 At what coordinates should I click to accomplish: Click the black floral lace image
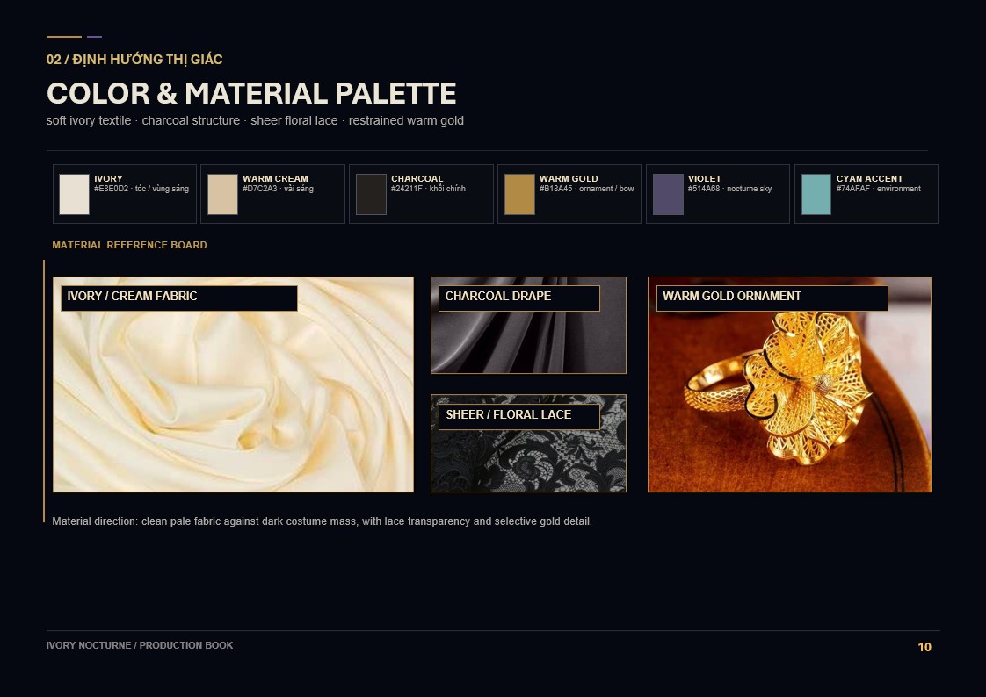(x=528, y=443)
